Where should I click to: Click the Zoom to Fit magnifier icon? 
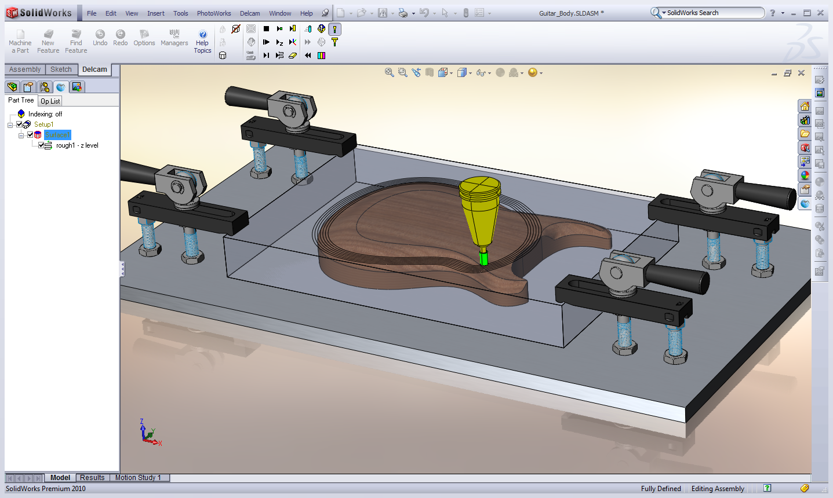coord(389,72)
